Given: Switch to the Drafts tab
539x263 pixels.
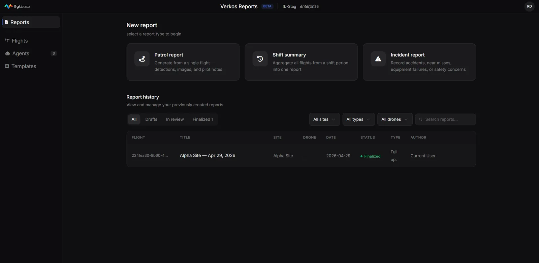Looking at the screenshot, I should 151,119.
